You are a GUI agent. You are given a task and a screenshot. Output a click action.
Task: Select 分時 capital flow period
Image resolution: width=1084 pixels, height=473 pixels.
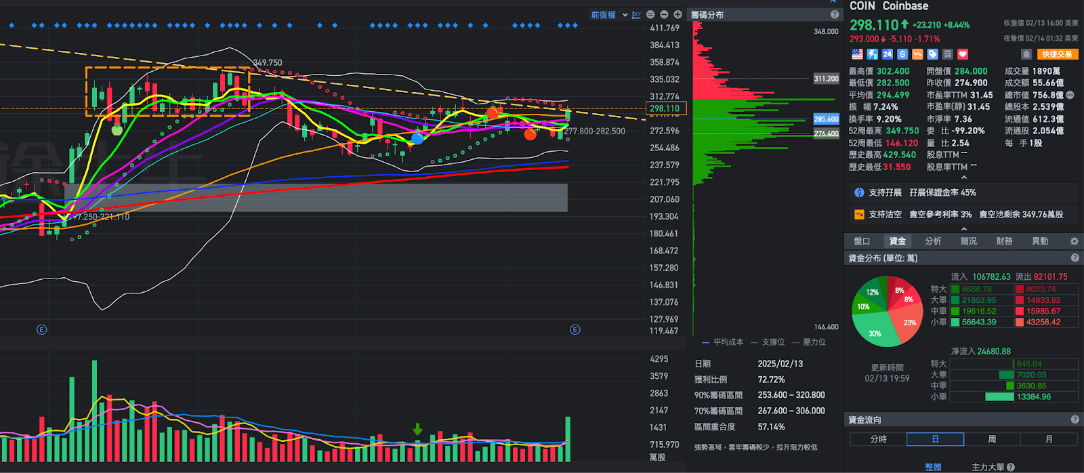878,439
